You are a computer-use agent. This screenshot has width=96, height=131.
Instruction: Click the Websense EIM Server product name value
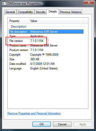point(44,45)
